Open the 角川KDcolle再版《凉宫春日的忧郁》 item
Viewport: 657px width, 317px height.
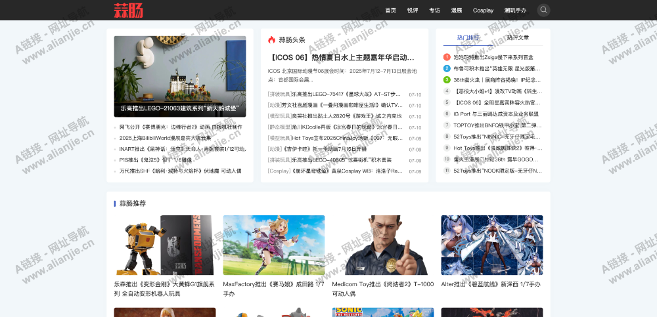347,127
